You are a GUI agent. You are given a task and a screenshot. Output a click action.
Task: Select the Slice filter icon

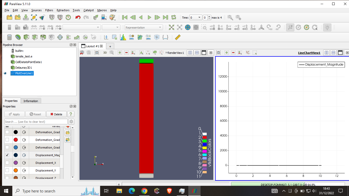pos(35,37)
